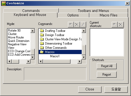This screenshot has width=131, height=96.
Task: Switch to the Toolbars and Menus tab
Action: click(93, 11)
